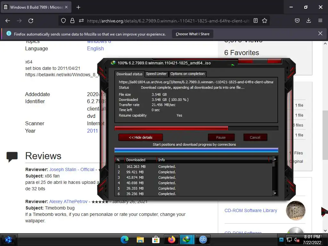Click the site padlock icon
Viewport: 328px width, 246px height.
(72, 20)
